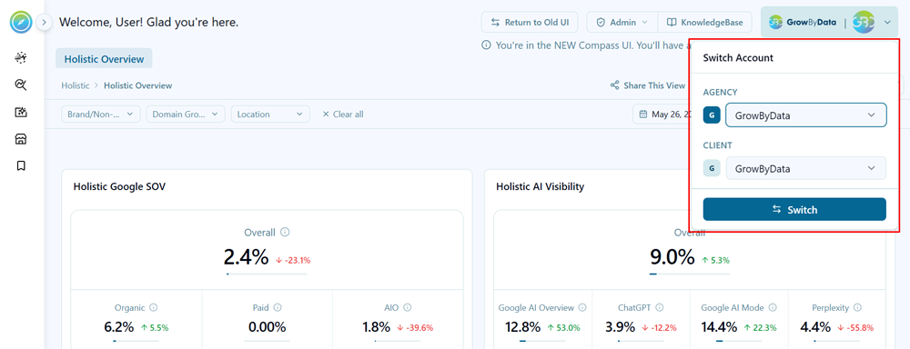The width and height of the screenshot is (910, 349).
Task: Click info icon beside Google AI Overview
Action: 582,307
